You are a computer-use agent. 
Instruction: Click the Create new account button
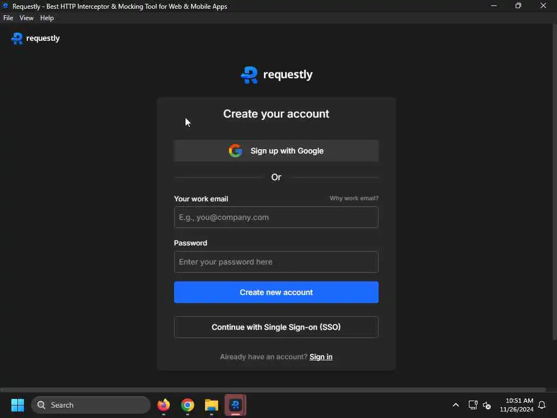point(276,292)
